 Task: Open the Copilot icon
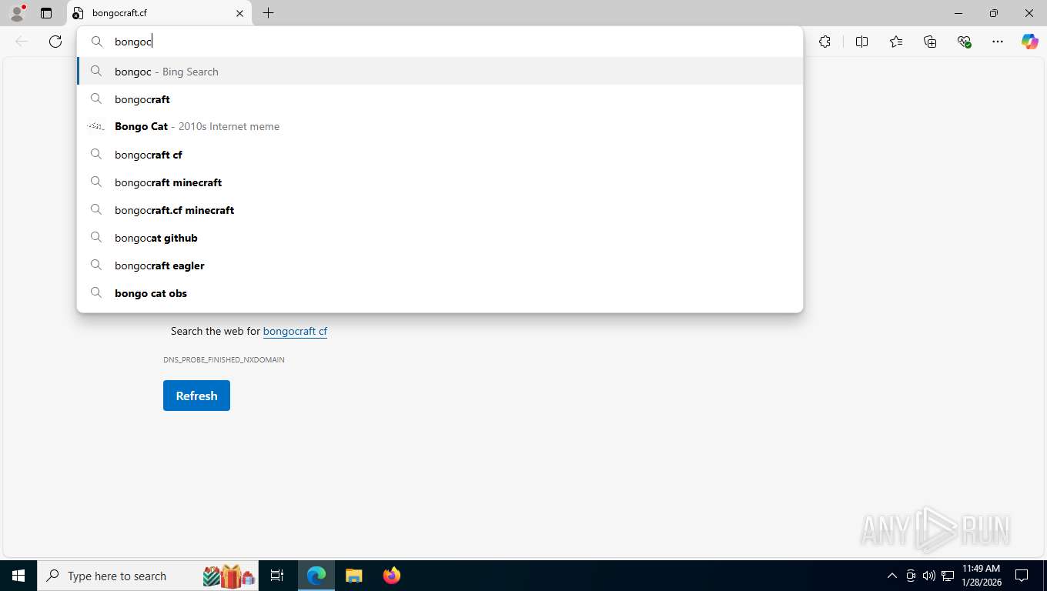click(x=1029, y=42)
